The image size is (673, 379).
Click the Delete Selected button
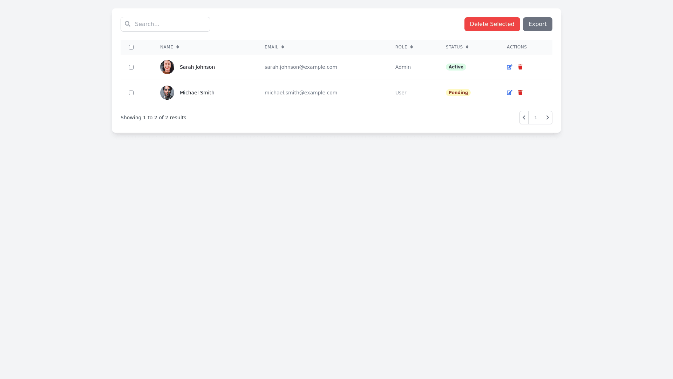pos(492,24)
